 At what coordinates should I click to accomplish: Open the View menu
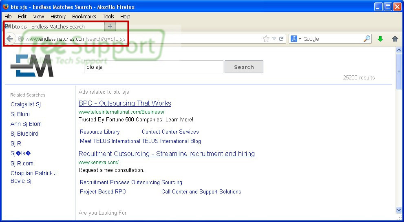[x=39, y=16]
